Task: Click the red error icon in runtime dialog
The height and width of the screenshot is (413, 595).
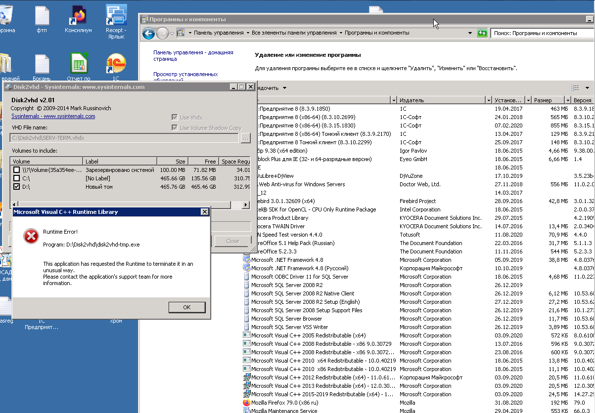Action: (31, 237)
